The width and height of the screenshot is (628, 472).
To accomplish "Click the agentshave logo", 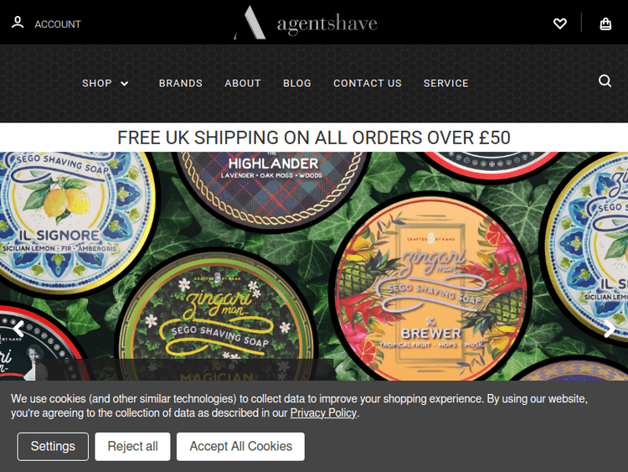I will click(x=306, y=23).
